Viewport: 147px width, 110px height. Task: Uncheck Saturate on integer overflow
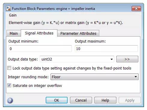pos(9,85)
